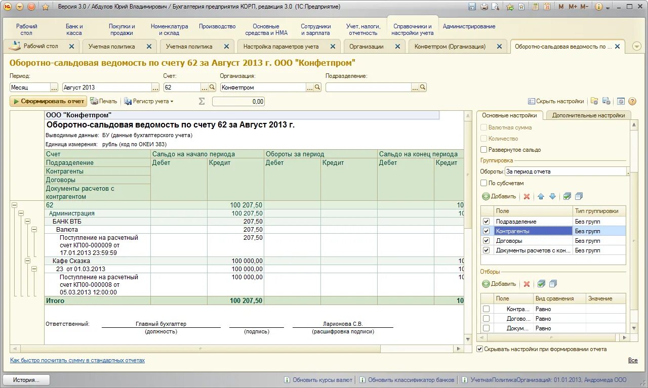
Task: Click Сформировать отчет button
Action: pyautogui.click(x=48, y=101)
